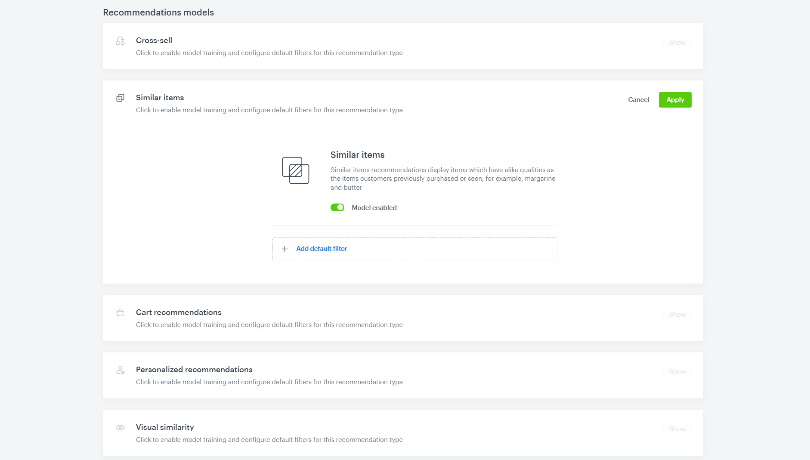
Task: Click the large Similar items illustration icon
Action: coord(295,170)
